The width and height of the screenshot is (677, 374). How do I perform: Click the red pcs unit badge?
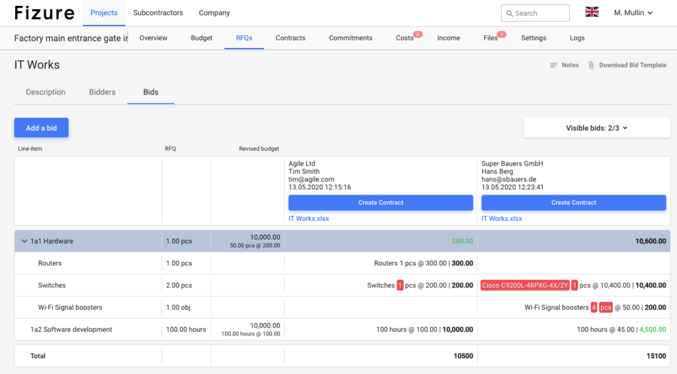tap(606, 307)
